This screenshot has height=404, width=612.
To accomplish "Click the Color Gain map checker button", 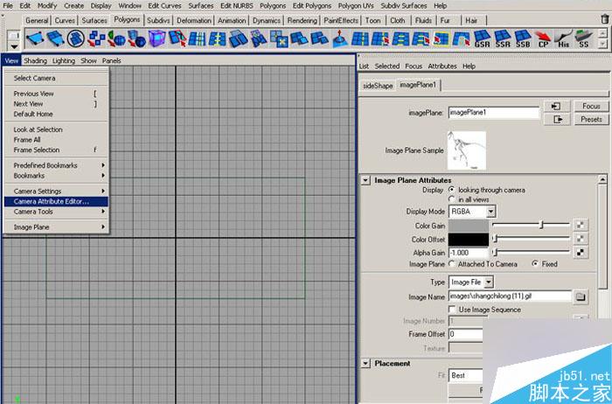I will point(581,226).
